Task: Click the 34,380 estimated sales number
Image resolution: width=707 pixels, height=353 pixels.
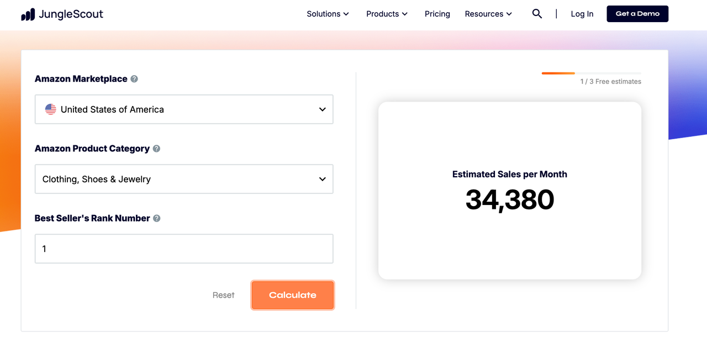Action: pos(510,199)
